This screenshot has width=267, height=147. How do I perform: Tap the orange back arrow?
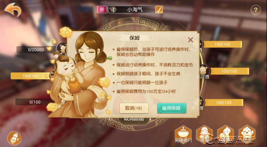click(x=13, y=9)
